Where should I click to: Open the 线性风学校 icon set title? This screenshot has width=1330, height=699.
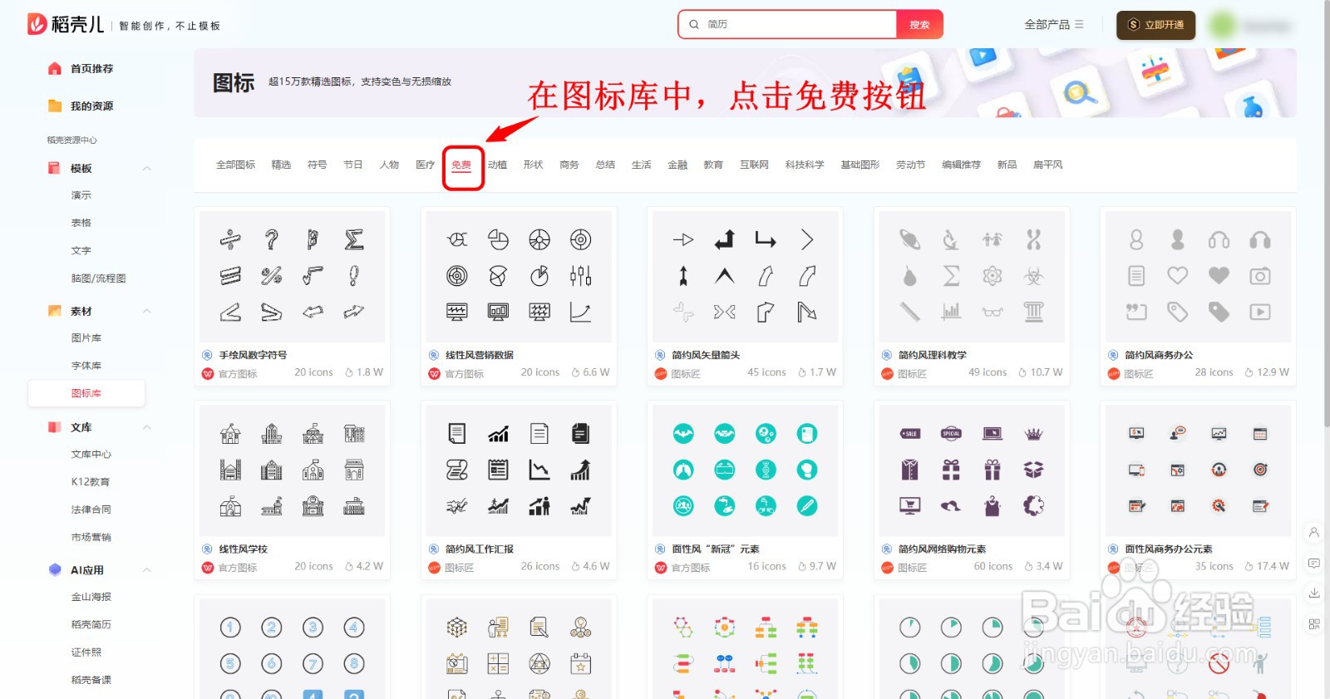(x=243, y=549)
